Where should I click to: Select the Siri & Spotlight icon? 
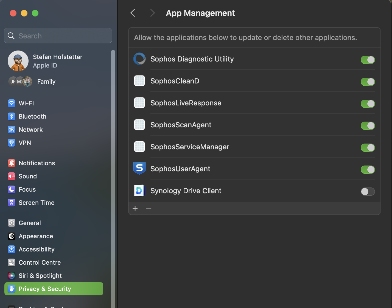coord(11,275)
